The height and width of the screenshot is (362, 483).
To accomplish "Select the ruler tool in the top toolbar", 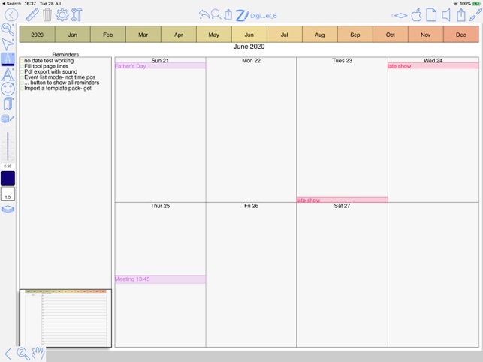I will pos(32,14).
